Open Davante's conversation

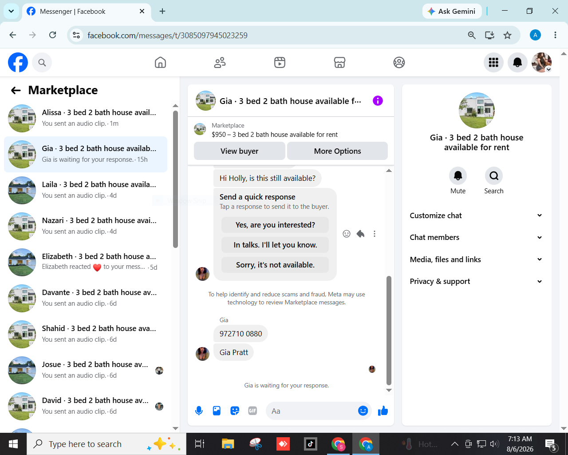click(x=86, y=298)
